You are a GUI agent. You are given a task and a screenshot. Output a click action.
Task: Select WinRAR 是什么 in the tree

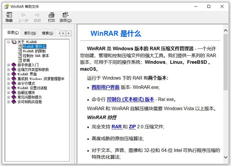[34, 46]
